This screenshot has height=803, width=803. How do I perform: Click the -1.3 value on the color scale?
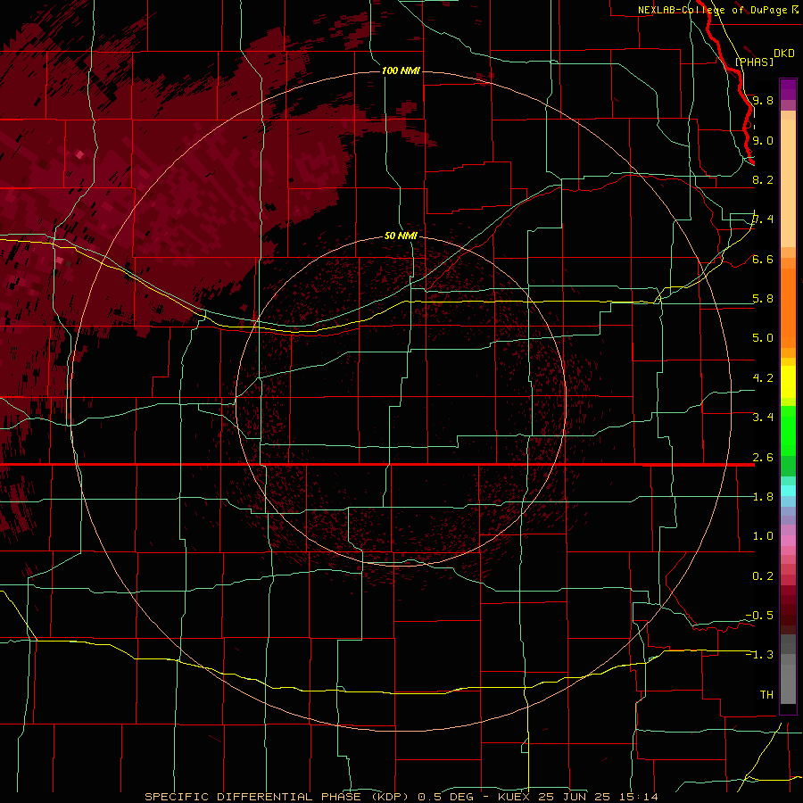tap(759, 655)
